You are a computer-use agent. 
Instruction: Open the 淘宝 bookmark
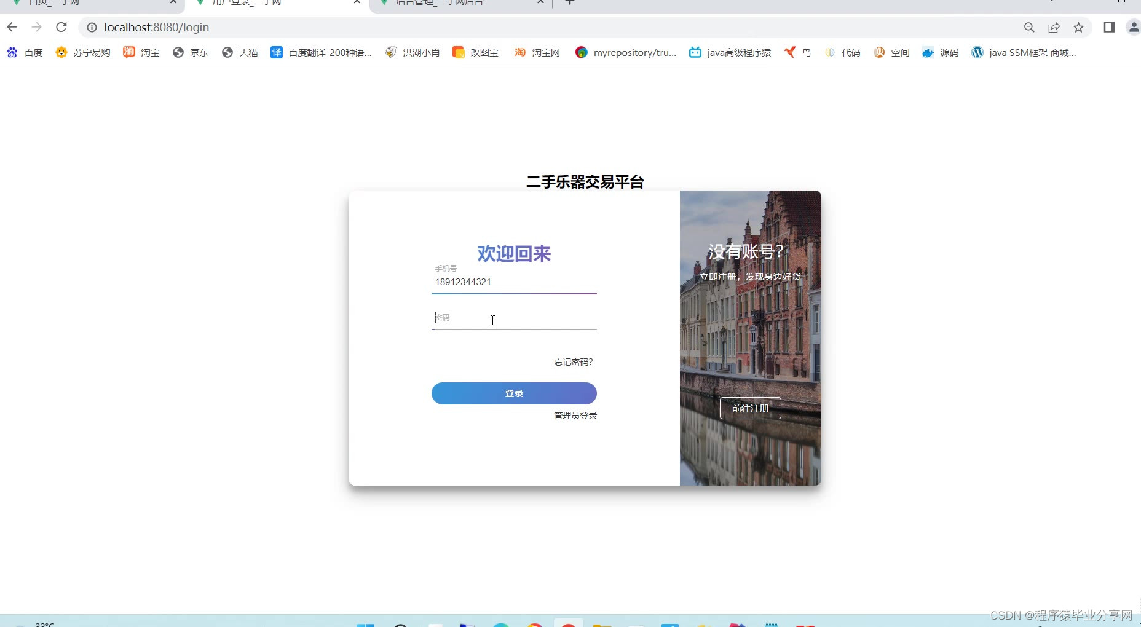[141, 52]
